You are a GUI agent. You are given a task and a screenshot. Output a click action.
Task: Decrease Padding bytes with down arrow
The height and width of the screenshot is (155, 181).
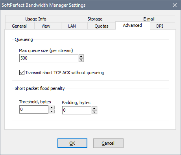94,112
